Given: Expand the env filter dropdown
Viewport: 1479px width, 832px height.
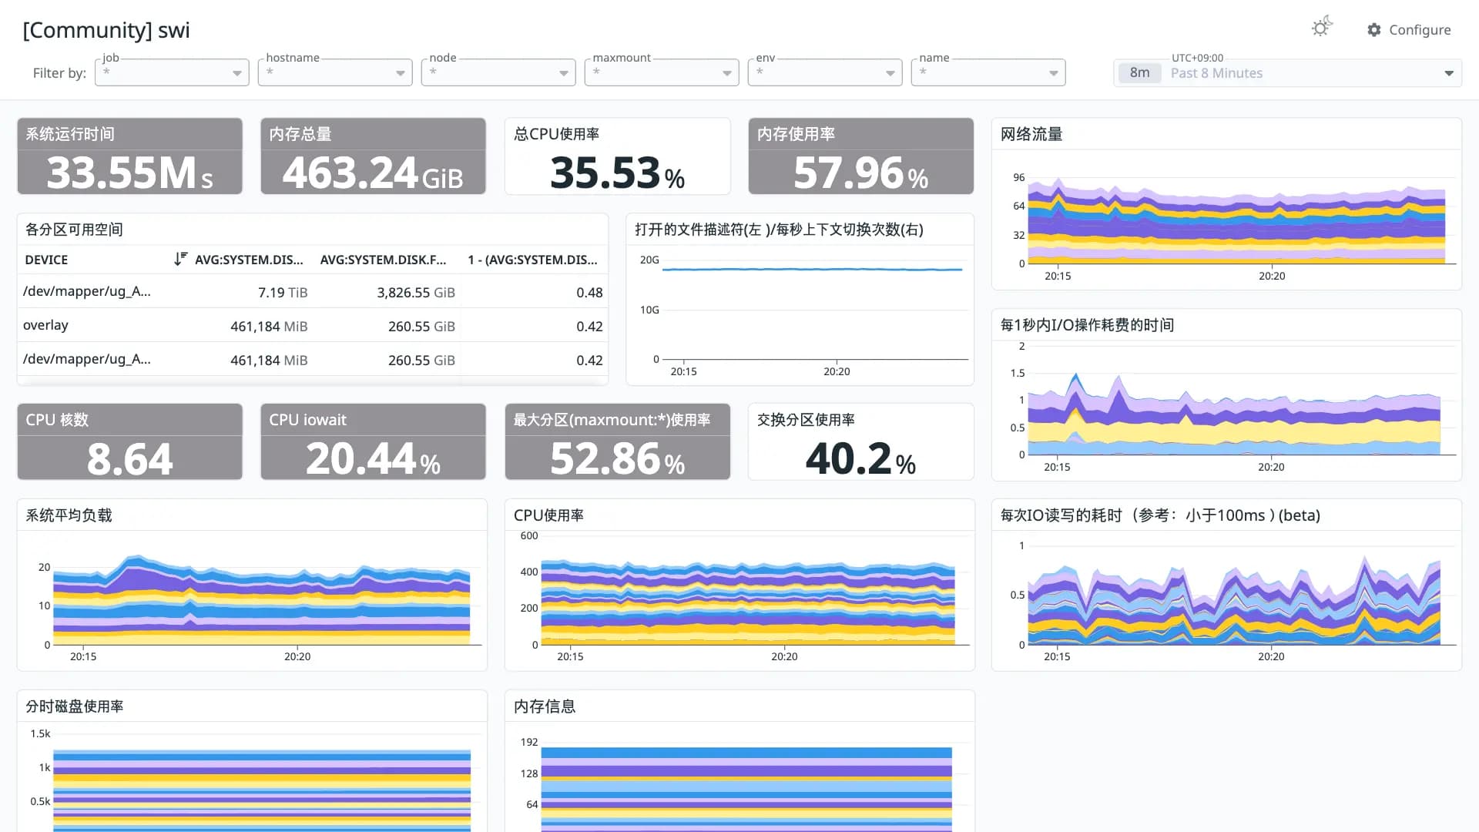Looking at the screenshot, I should tap(825, 73).
